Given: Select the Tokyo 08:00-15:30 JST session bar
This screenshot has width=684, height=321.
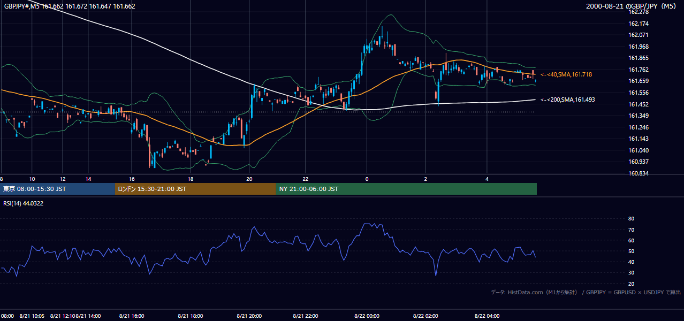Looking at the screenshot, I should coord(58,189).
